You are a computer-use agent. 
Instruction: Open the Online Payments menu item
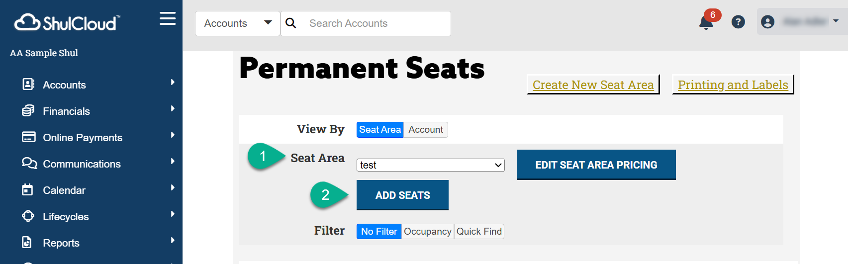(83, 138)
